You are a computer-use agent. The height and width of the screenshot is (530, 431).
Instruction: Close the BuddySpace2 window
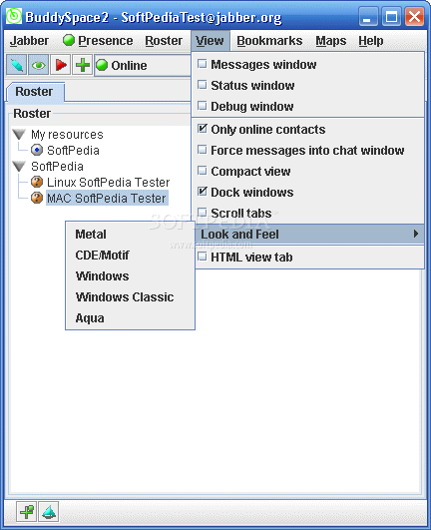(x=414, y=16)
